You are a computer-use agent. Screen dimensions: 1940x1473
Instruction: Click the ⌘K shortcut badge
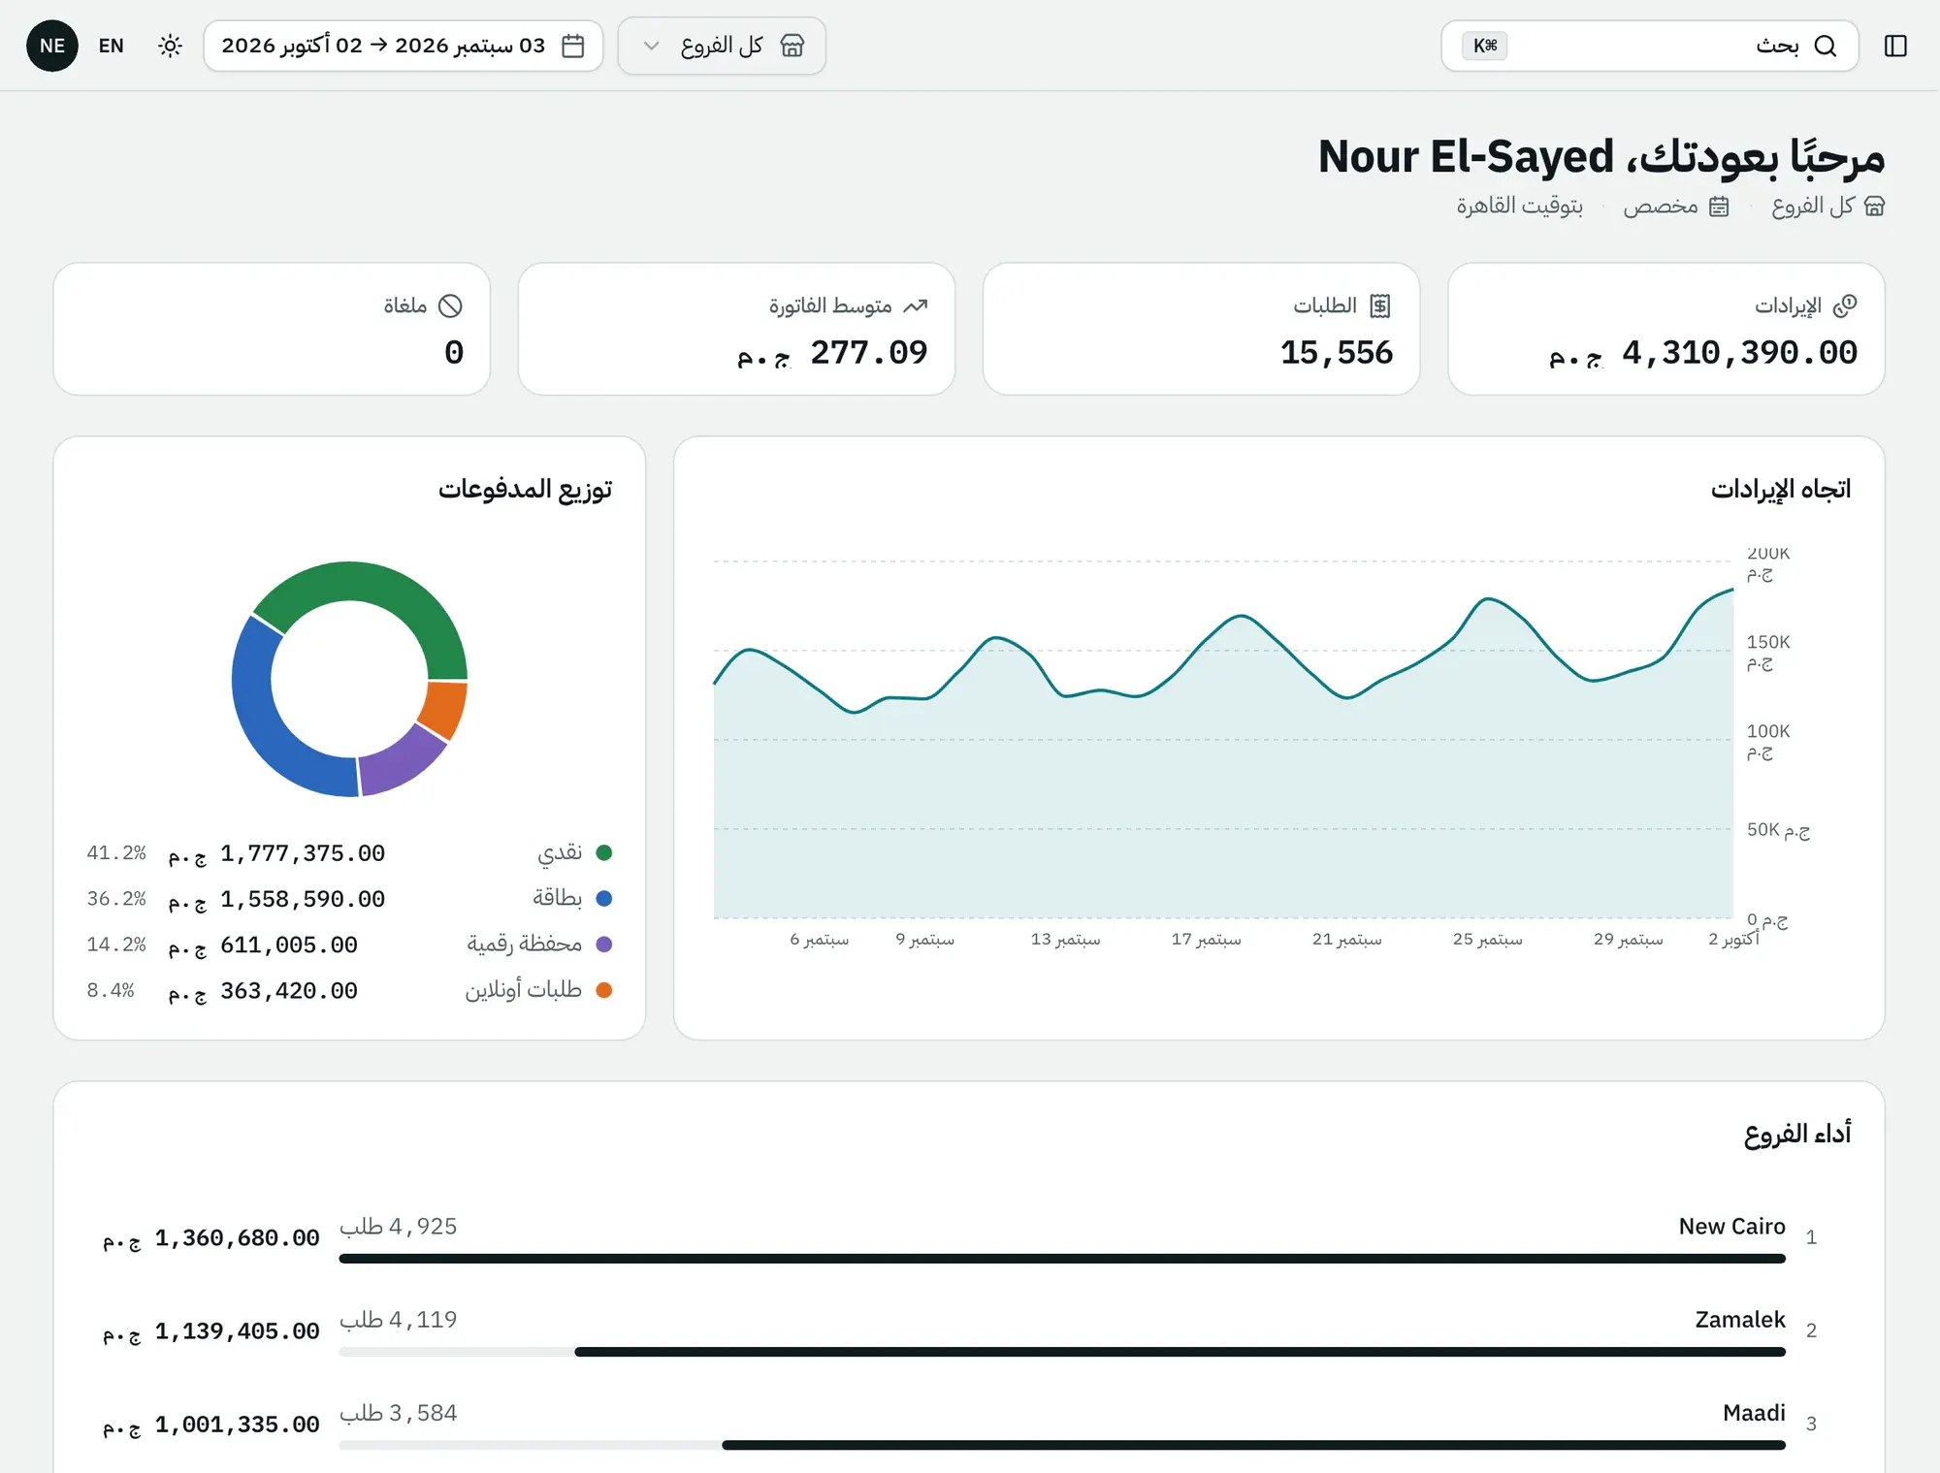coord(1485,46)
